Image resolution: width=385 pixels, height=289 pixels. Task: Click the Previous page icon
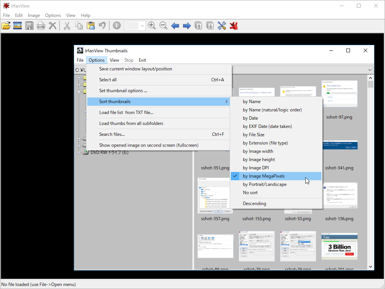pyautogui.click(x=199, y=26)
